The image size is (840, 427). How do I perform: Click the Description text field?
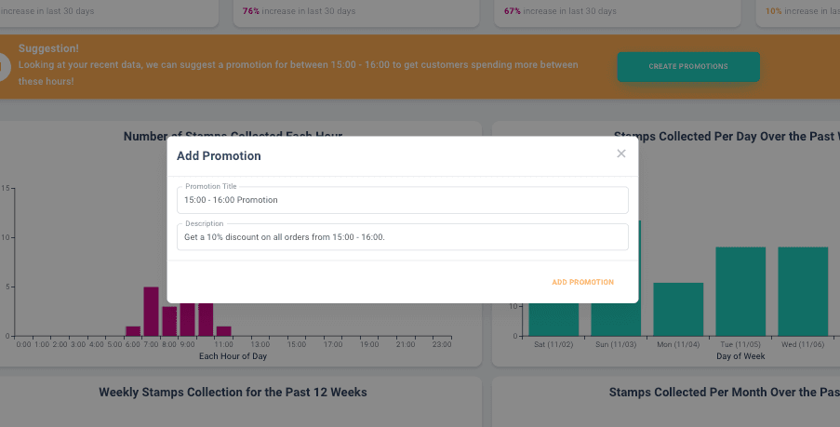coord(402,237)
